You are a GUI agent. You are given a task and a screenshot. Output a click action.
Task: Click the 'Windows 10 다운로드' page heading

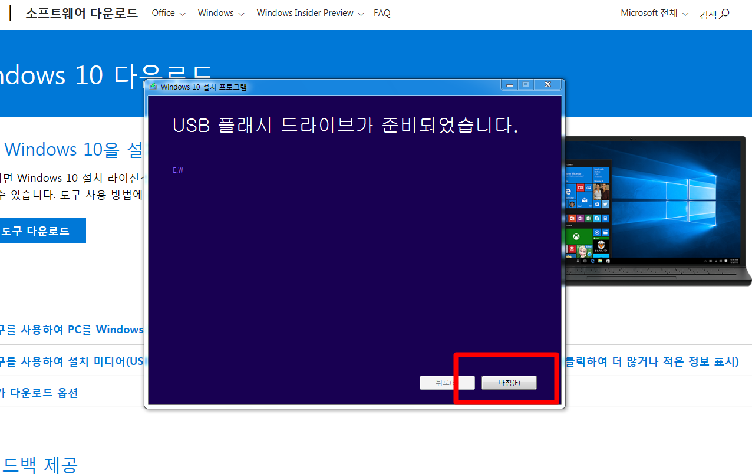[106, 75]
